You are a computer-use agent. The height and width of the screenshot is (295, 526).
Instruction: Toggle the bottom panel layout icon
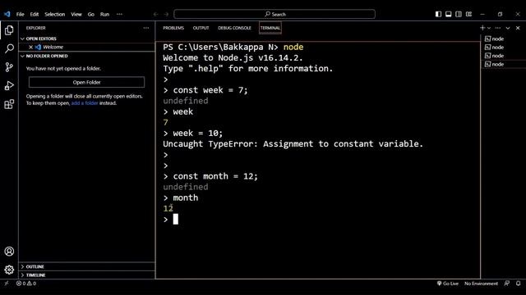click(x=448, y=14)
